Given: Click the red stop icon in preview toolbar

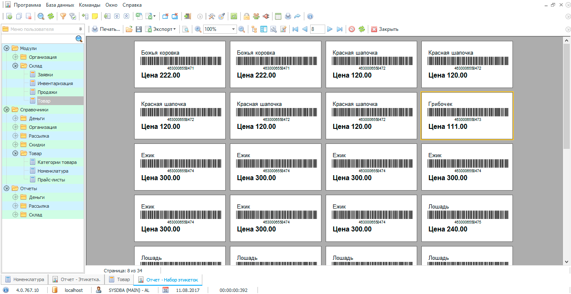Looking at the screenshot, I should [352, 29].
